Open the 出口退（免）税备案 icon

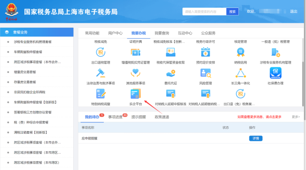click(x=240, y=94)
